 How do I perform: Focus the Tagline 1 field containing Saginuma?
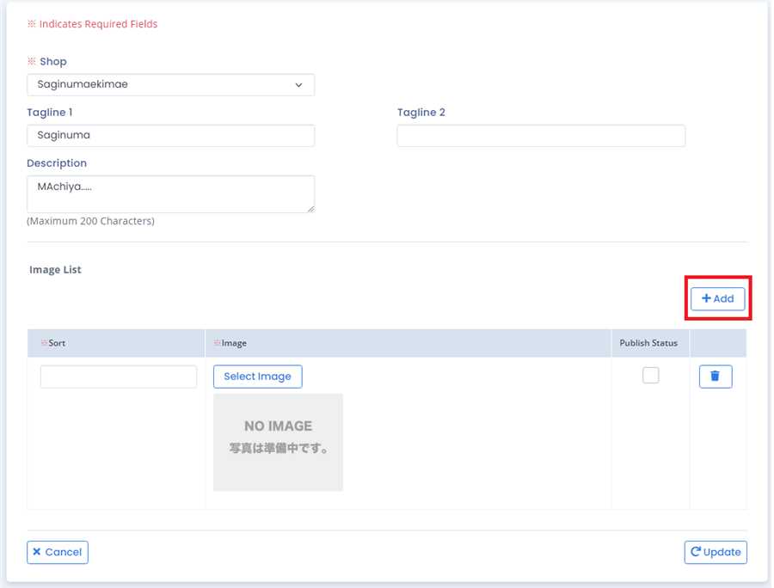coord(170,136)
